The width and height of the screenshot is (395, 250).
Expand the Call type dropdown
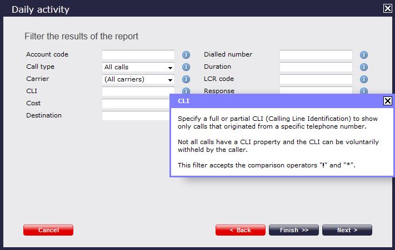[x=138, y=67]
